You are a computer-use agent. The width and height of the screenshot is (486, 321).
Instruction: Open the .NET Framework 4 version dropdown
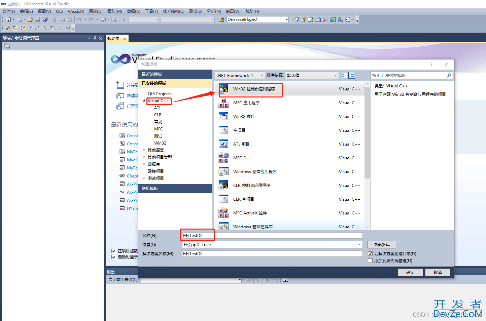click(x=240, y=75)
